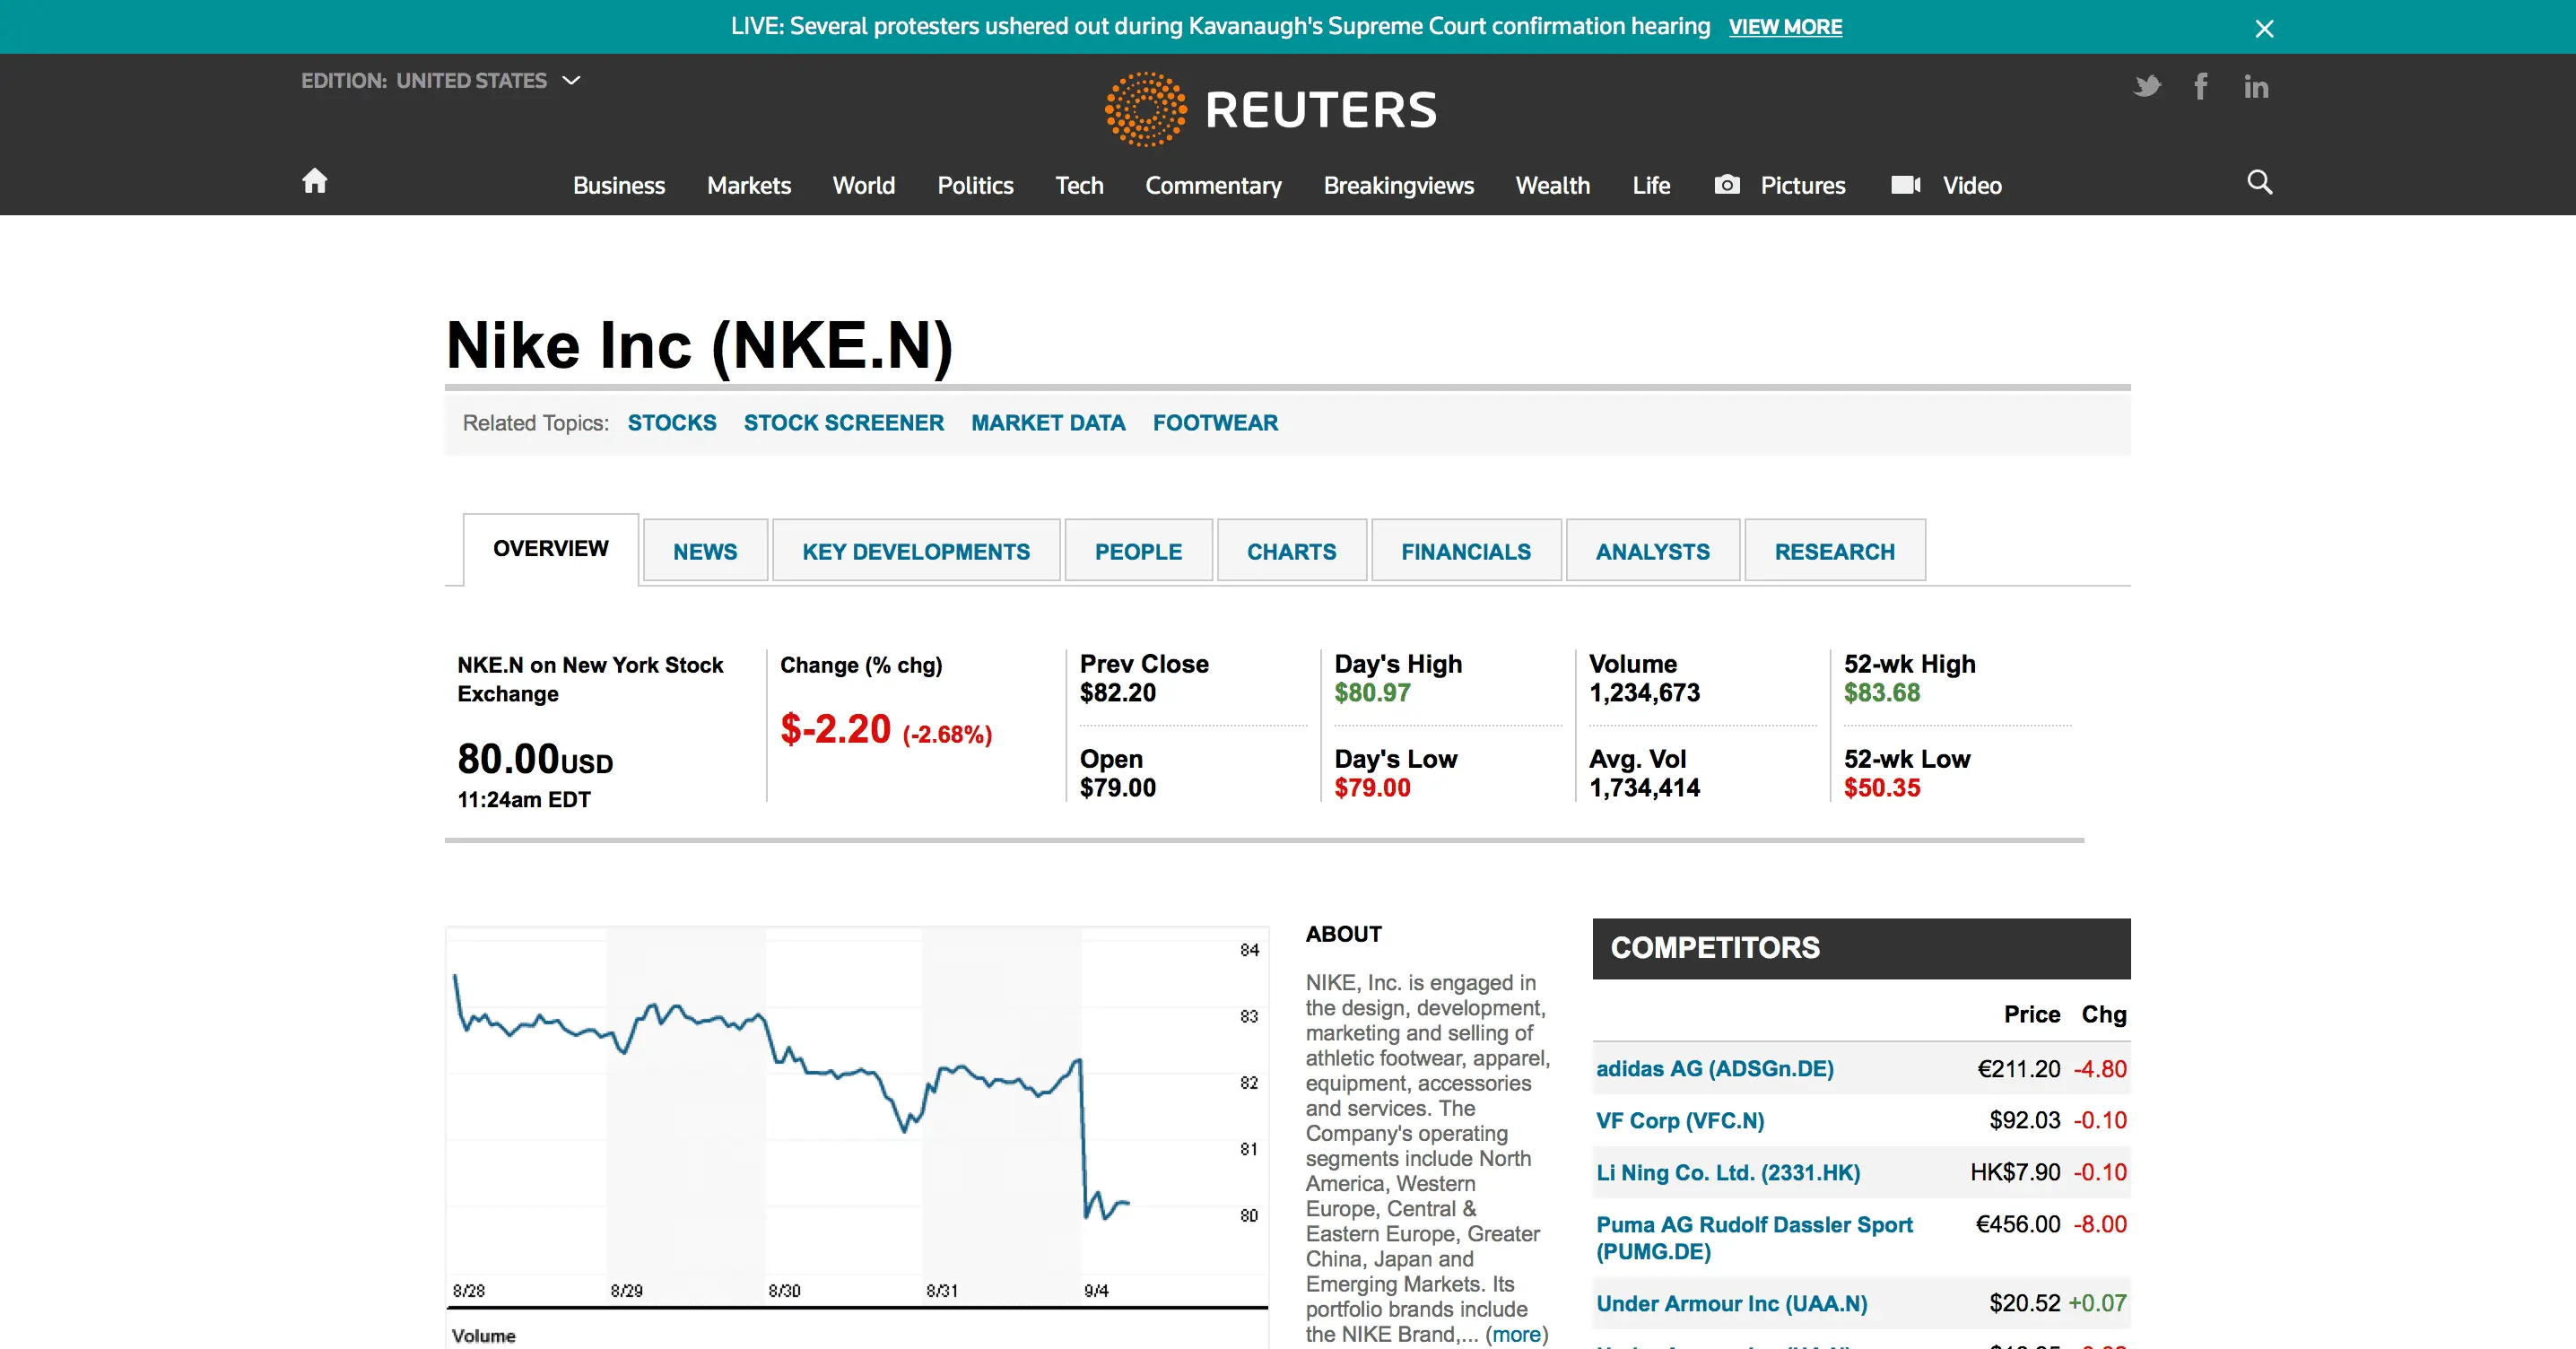Click the home icon in navigation bar
Viewport: 2576px width, 1349px height.
[314, 181]
